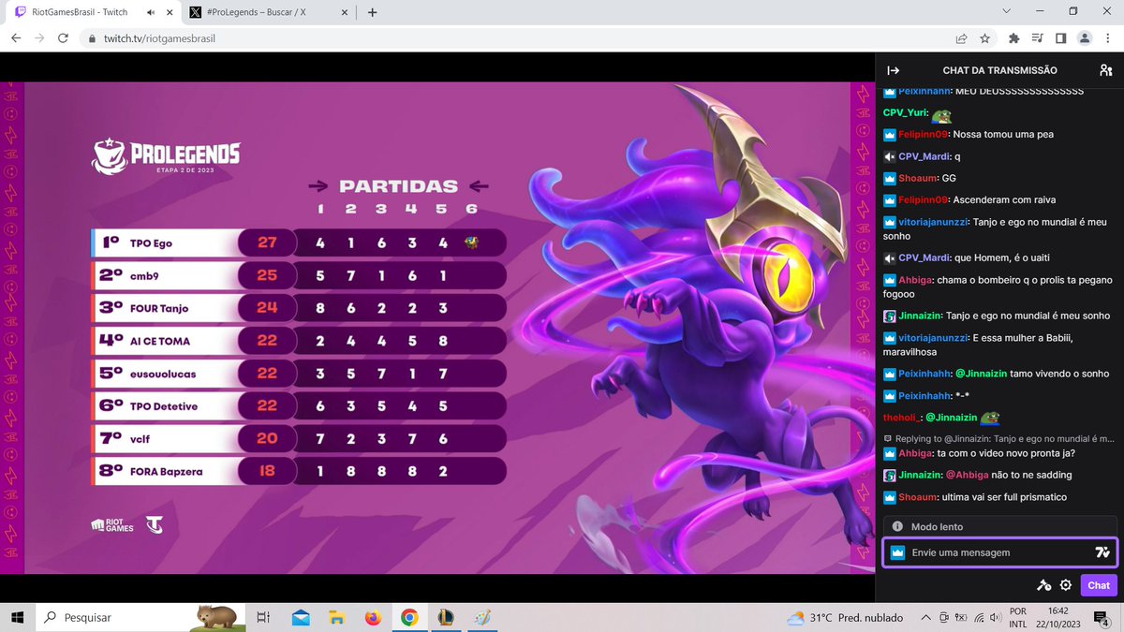Screen dimensions: 1124x632
Task: Click the TPO Ego first place row
Action: point(299,243)
